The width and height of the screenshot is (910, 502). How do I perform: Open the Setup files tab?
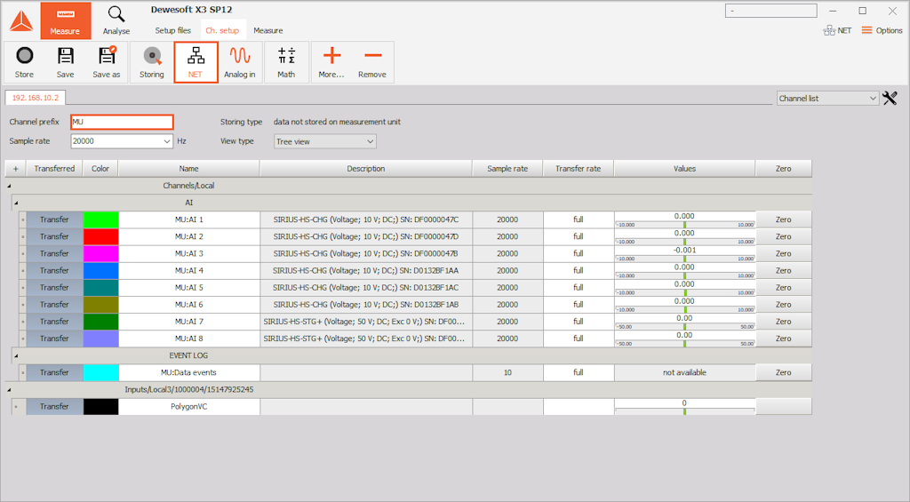coord(173,30)
